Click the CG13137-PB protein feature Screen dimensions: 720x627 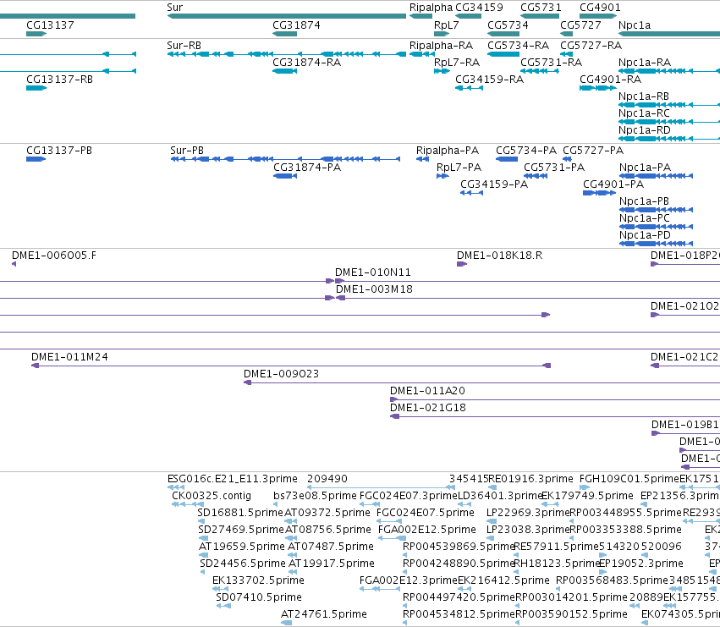[36, 159]
